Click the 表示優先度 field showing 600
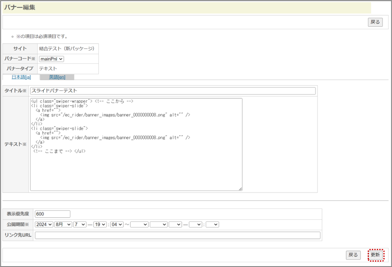This screenshot has height=267, width=392. 53,214
